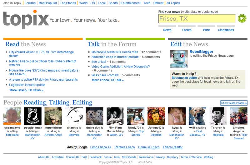Open Imperialgrunt's soldier avatar
Screen dimensions: 250x165
(53, 116)
